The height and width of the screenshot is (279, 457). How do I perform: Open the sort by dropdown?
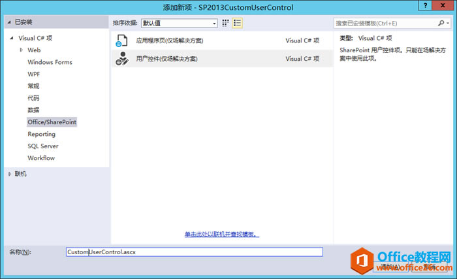point(180,24)
